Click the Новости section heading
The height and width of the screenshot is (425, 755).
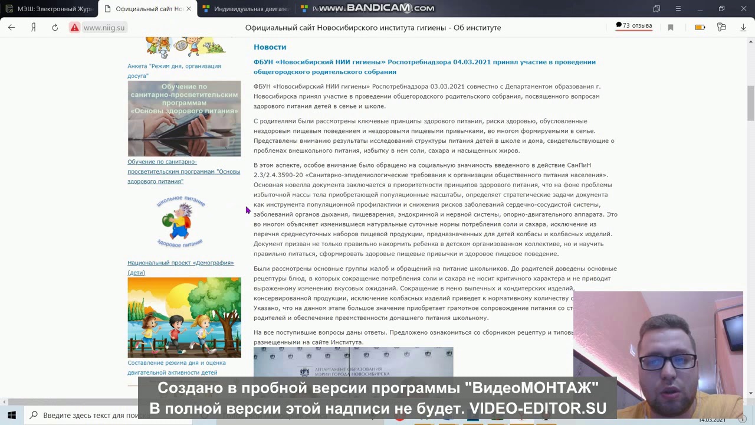[270, 47]
